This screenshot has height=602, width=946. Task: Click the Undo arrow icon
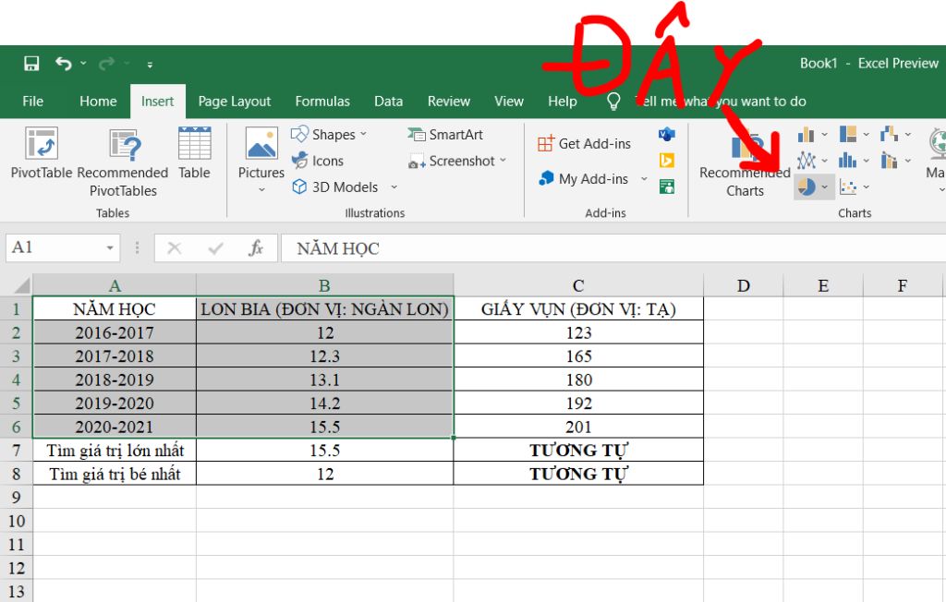coord(64,64)
